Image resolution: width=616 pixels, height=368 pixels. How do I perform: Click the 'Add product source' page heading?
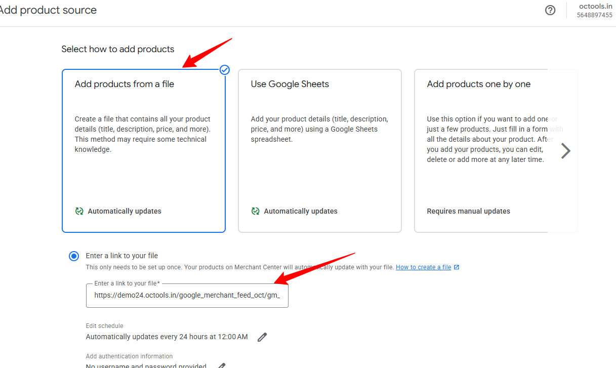pyautogui.click(x=49, y=10)
